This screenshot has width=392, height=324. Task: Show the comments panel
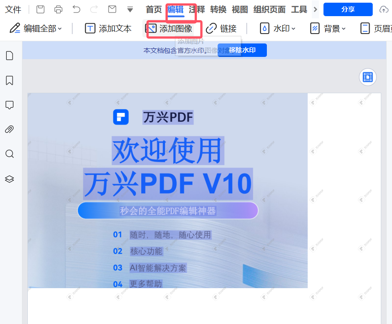(9, 105)
